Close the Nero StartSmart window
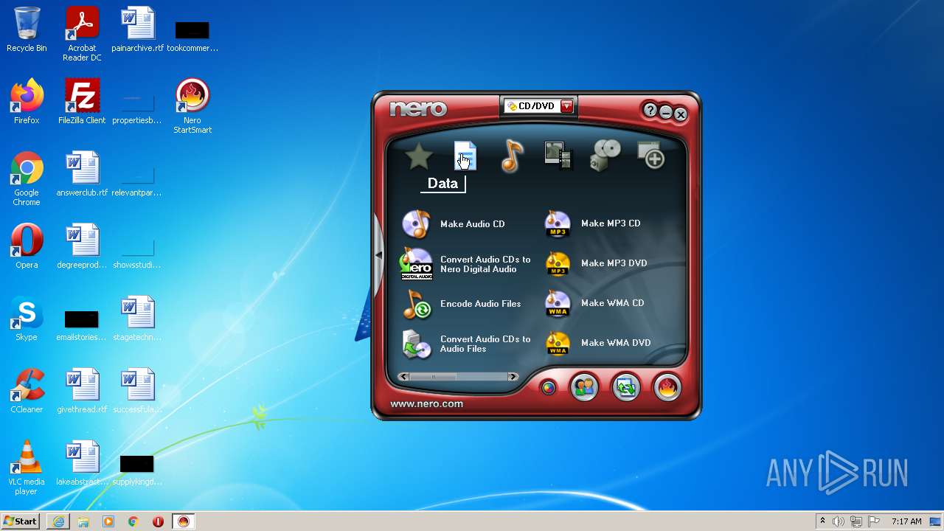Screen dimensions: 944x531 point(681,114)
